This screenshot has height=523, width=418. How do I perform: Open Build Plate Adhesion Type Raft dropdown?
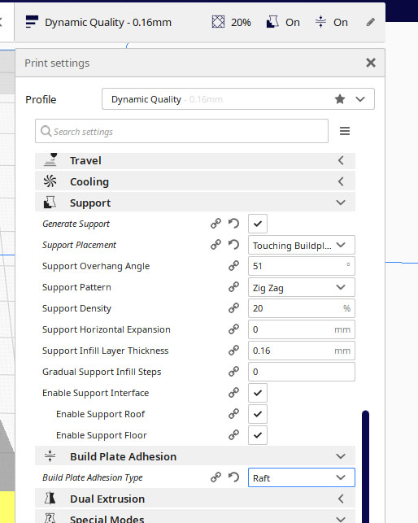(x=302, y=477)
